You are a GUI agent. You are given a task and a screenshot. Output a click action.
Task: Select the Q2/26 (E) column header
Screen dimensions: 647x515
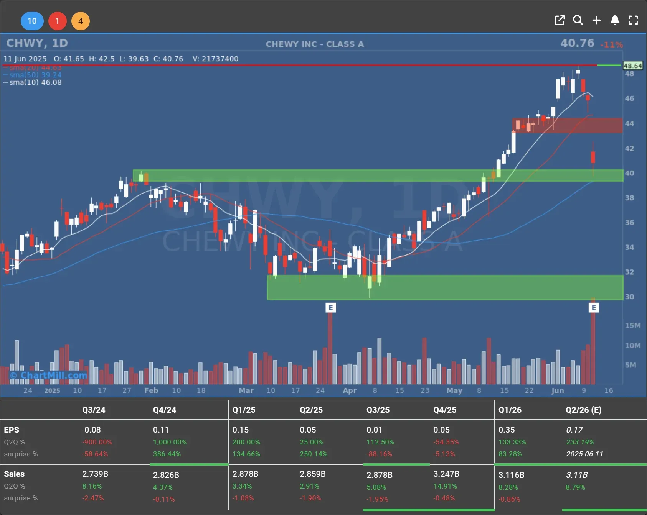(584, 410)
